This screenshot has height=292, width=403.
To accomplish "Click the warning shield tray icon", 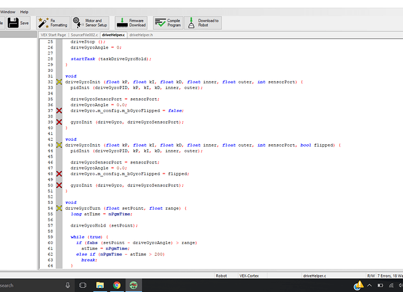I will (x=358, y=286).
